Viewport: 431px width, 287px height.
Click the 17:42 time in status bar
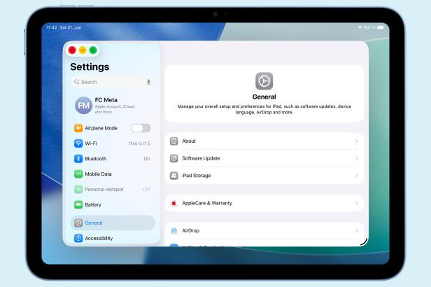52,27
